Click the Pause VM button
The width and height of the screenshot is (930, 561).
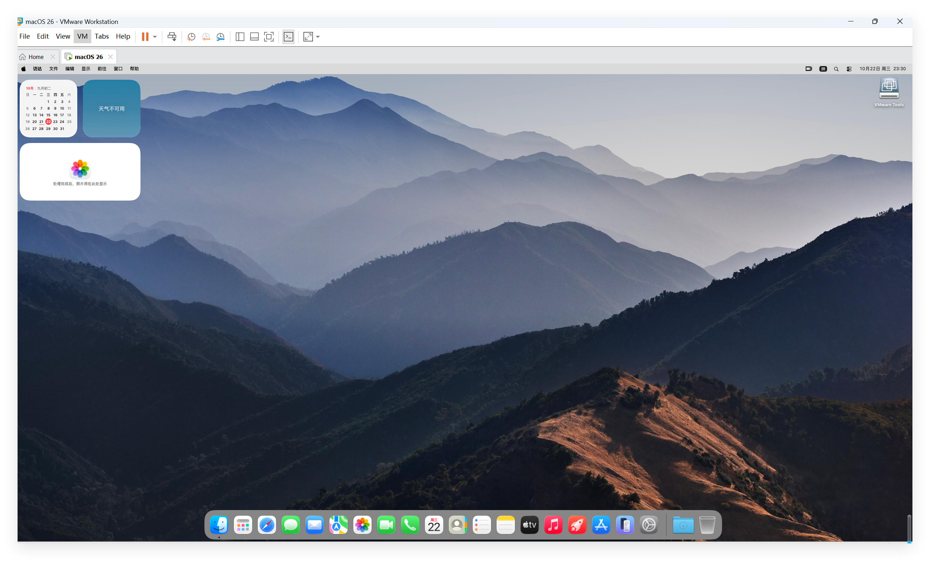(x=145, y=37)
